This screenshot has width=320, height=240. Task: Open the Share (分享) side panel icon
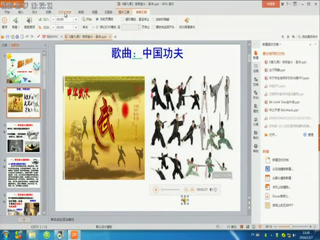(x=256, y=121)
